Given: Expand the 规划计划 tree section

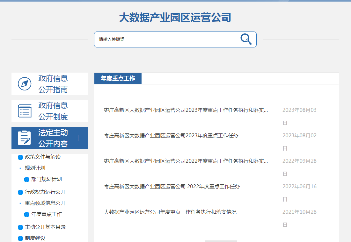Looking at the screenshot, I should (x=35, y=168).
